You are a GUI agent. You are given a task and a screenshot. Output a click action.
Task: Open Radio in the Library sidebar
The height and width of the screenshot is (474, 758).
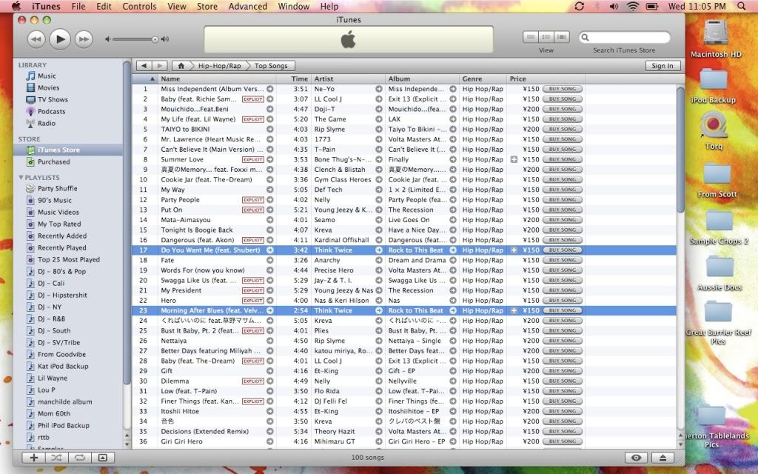click(x=46, y=124)
